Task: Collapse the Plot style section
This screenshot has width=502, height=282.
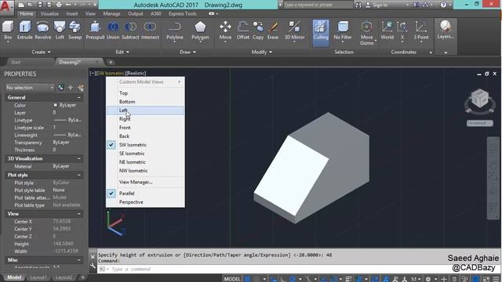Action: (x=79, y=175)
